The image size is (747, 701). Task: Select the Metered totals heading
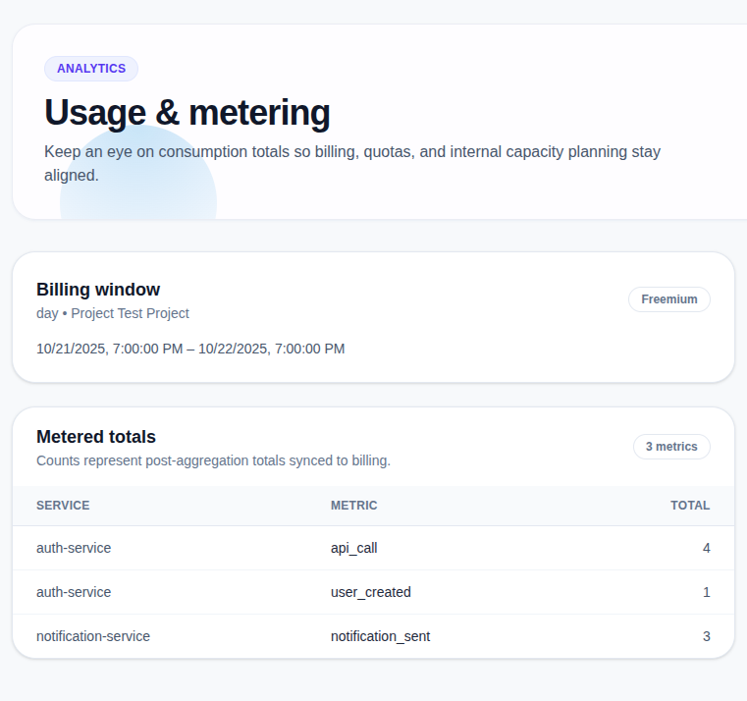click(x=96, y=437)
